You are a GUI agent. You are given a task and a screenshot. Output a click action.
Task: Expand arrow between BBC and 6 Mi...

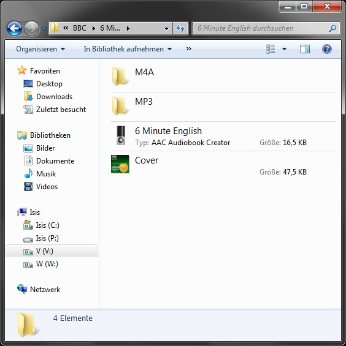point(94,28)
